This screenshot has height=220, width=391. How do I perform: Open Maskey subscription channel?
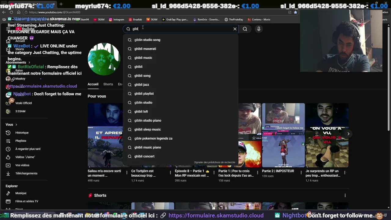[20, 79]
